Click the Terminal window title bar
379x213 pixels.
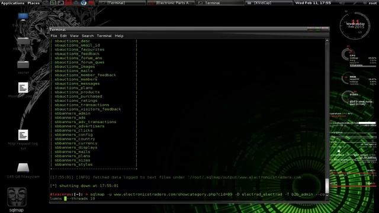tap(189, 29)
